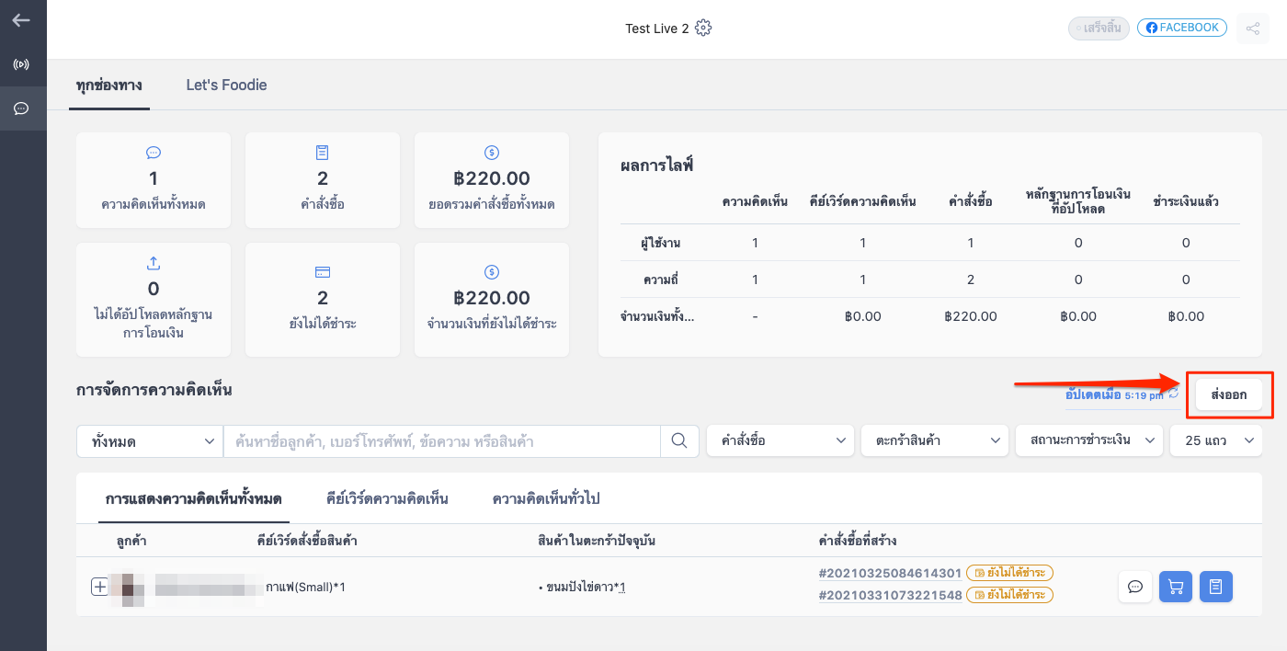
Task: Click the dollar icon on ยอดรวมคำสั่งซื้อทั้งหมด card
Action: coord(492,153)
